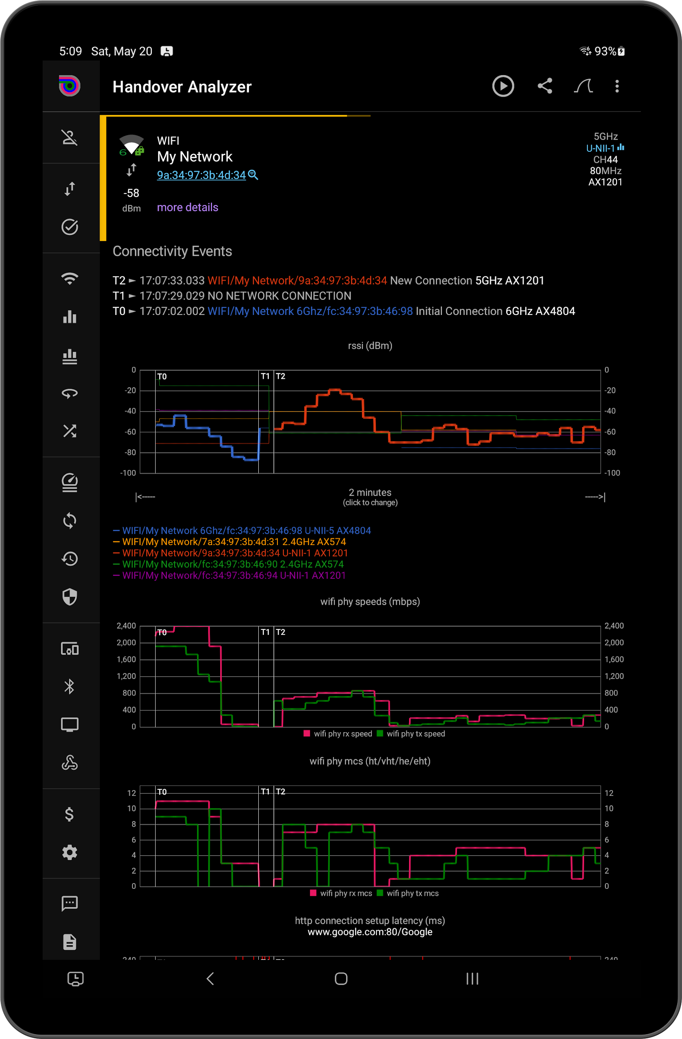
Task: Open the share icon in the toolbar
Action: tap(545, 86)
